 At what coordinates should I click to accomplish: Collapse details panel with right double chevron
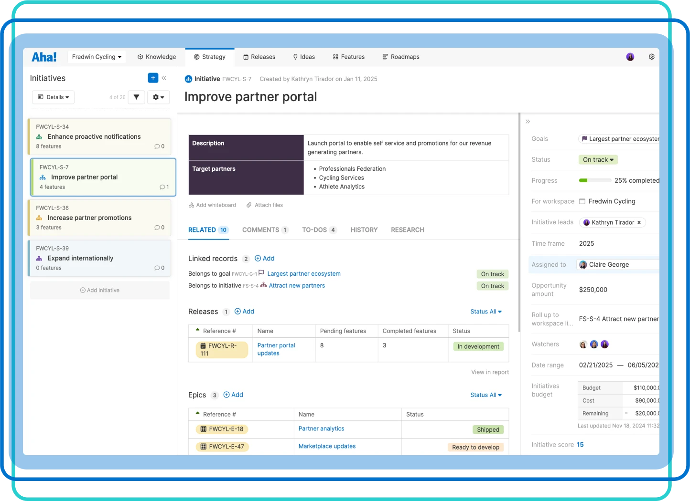(528, 122)
